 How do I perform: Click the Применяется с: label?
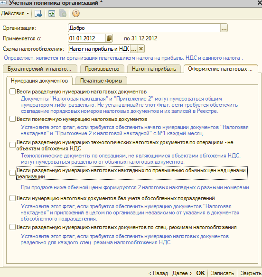click(x=22, y=38)
